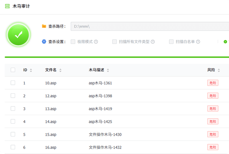Click the orange folder icon beside 查杀路径

(44, 26)
